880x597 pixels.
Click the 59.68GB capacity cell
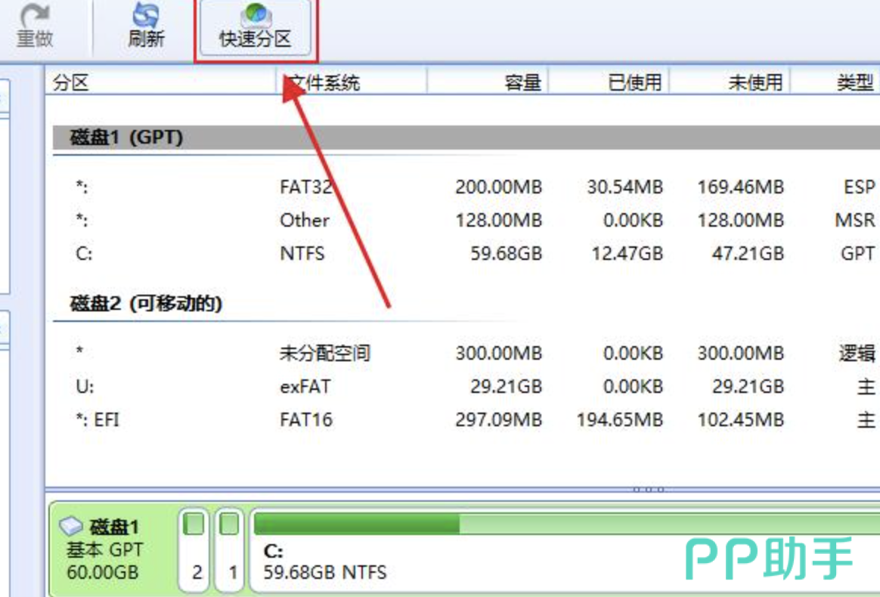coord(507,254)
